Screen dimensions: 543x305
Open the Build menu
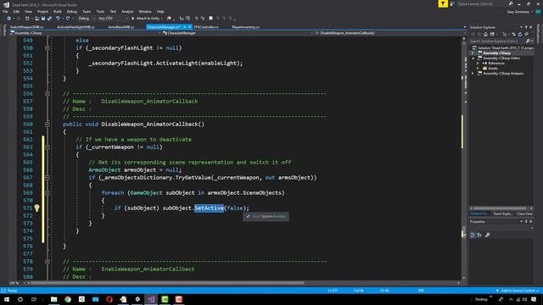click(x=58, y=11)
